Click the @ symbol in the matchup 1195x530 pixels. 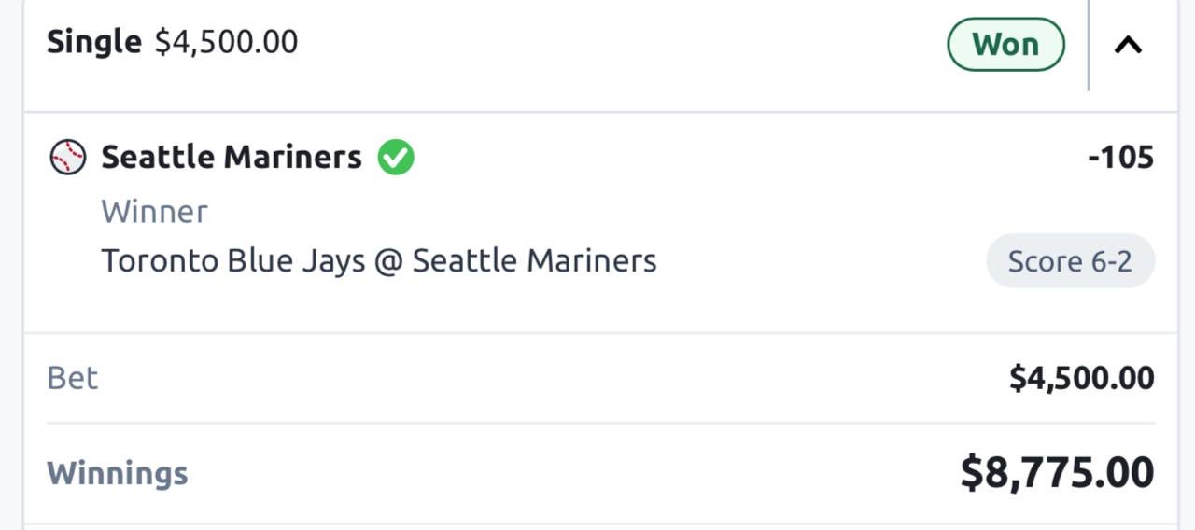click(x=388, y=261)
